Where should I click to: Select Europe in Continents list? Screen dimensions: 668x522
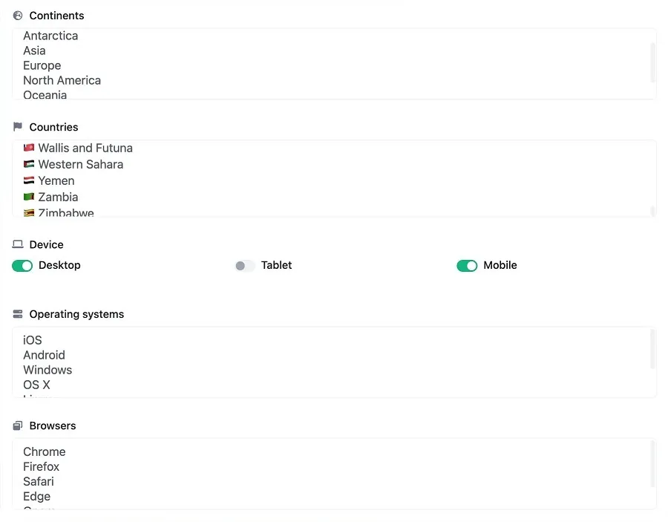(42, 65)
